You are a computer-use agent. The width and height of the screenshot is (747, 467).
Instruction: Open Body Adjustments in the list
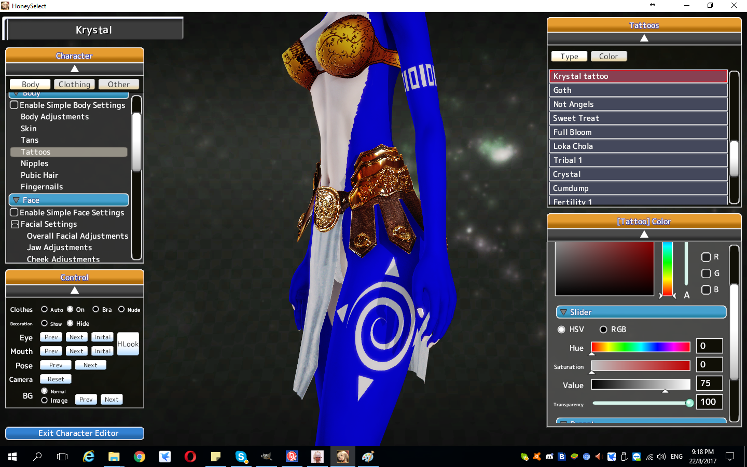point(54,117)
